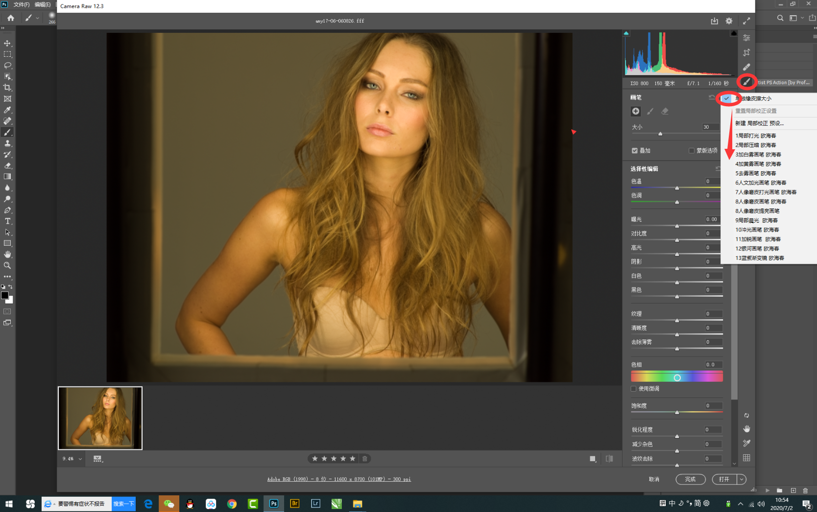Open Lightroom from Windows taskbar

point(315,504)
